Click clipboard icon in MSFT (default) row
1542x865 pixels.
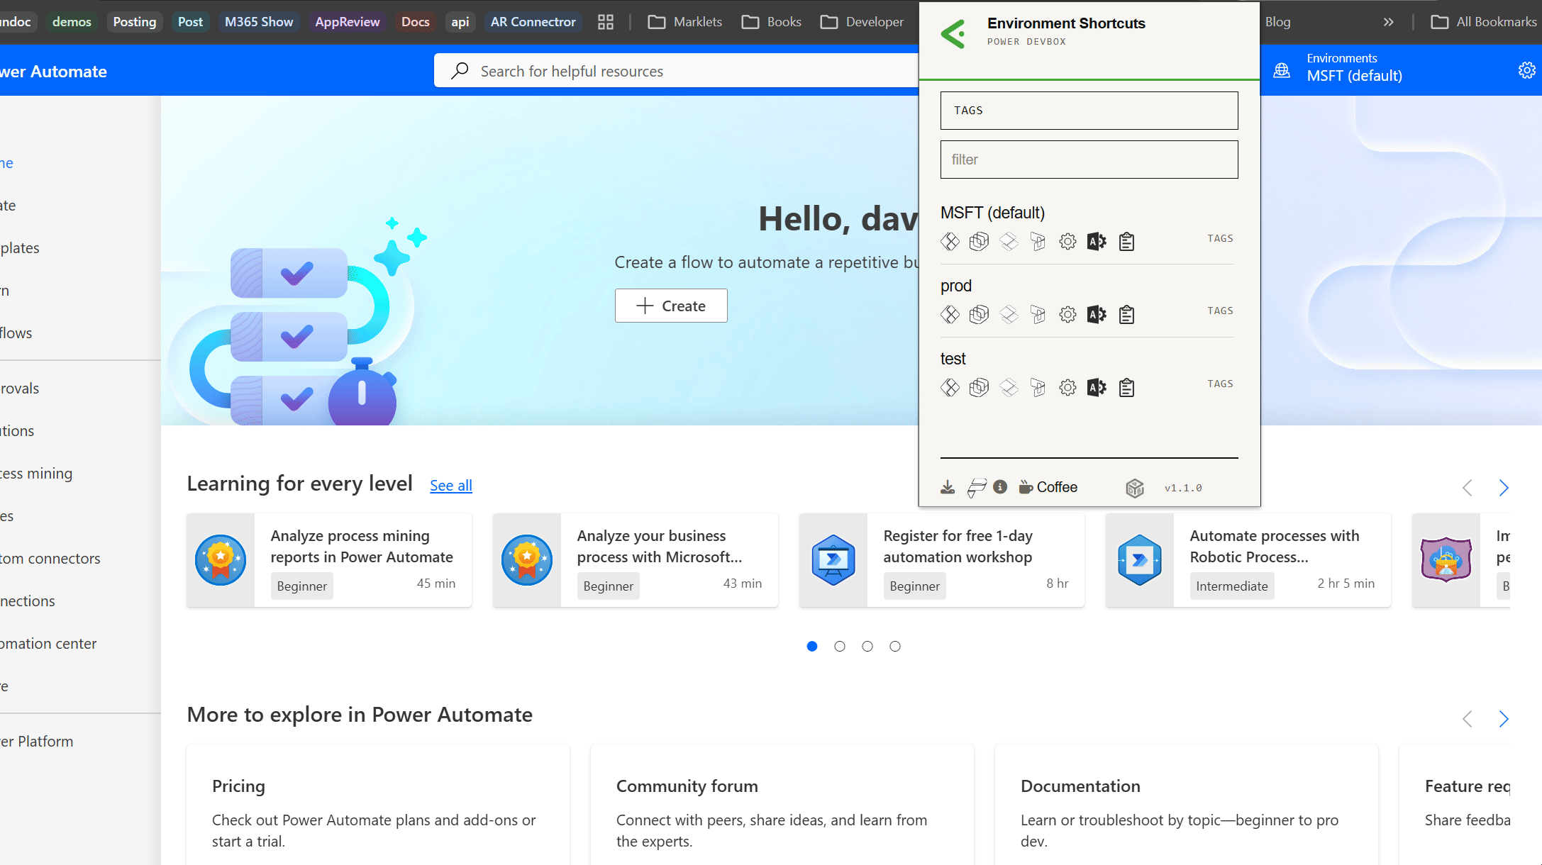[1126, 242]
